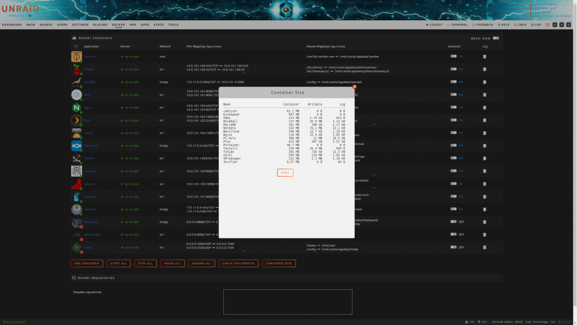Toggle the Basic View switch
The width and height of the screenshot is (577, 325).
(x=496, y=38)
